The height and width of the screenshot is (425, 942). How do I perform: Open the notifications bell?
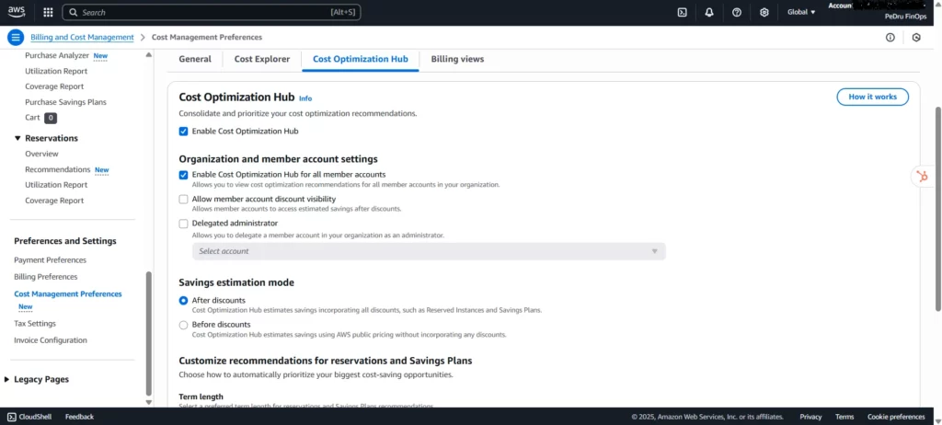[x=709, y=12]
